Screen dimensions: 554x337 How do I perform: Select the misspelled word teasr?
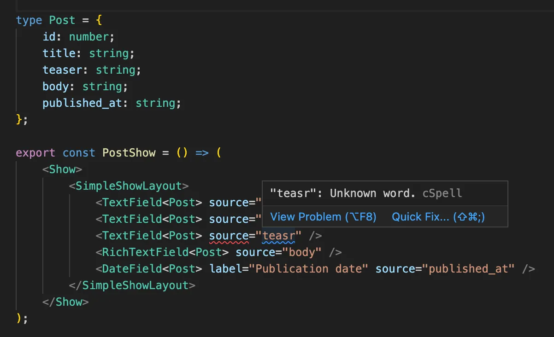coord(278,235)
